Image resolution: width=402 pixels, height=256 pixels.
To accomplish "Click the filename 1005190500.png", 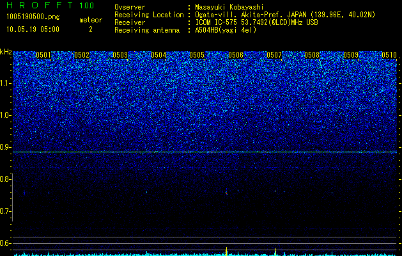I will point(33,17).
